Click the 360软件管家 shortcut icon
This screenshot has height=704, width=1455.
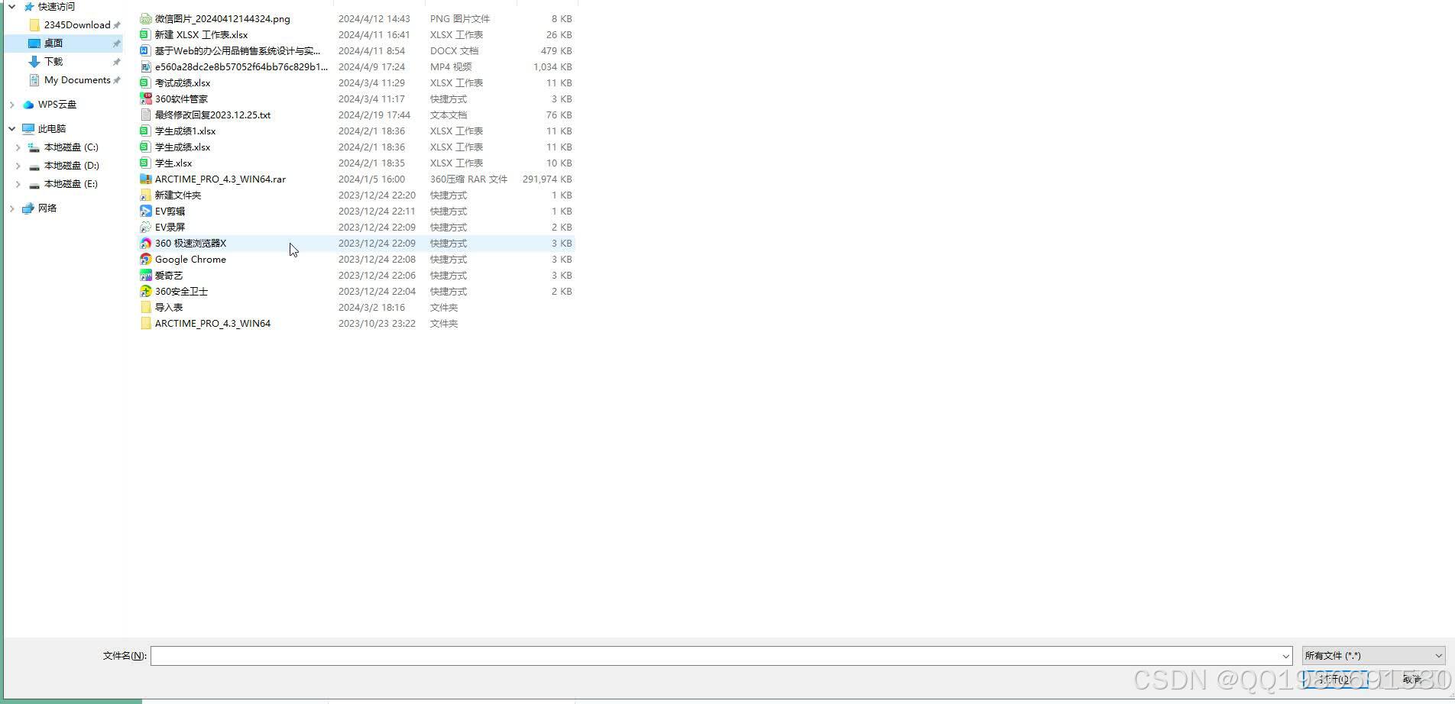(146, 98)
